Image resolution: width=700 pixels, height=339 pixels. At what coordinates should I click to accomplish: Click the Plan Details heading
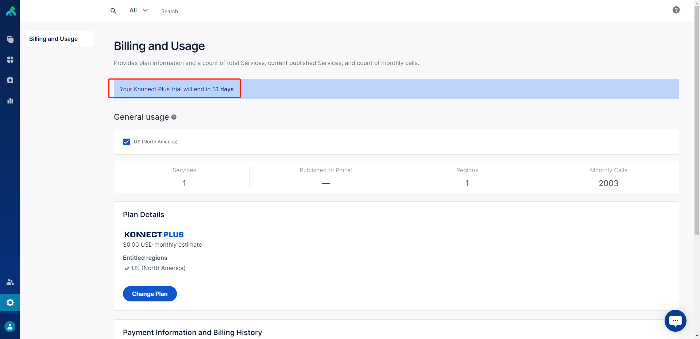pyautogui.click(x=144, y=215)
